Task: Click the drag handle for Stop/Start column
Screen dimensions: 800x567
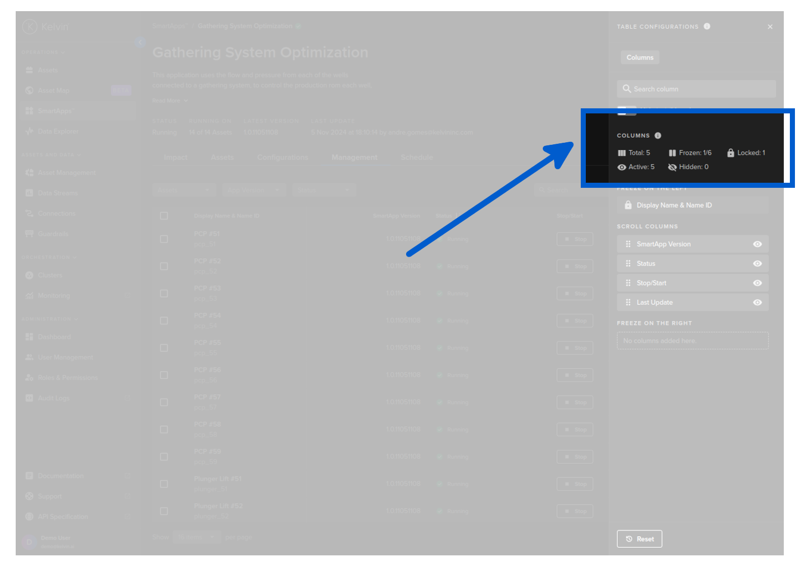Action: point(628,283)
